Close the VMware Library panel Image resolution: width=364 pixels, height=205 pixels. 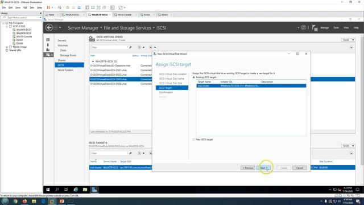click(x=40, y=13)
